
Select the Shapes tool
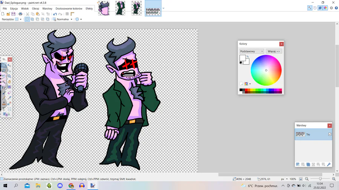click(x=7, y=115)
